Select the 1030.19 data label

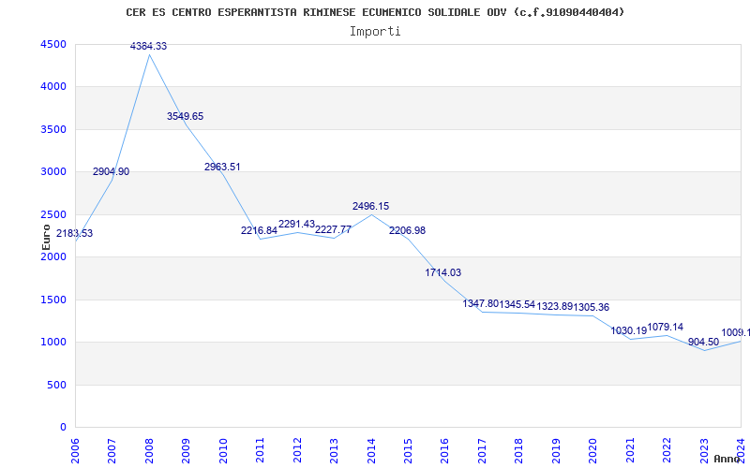[628, 330]
